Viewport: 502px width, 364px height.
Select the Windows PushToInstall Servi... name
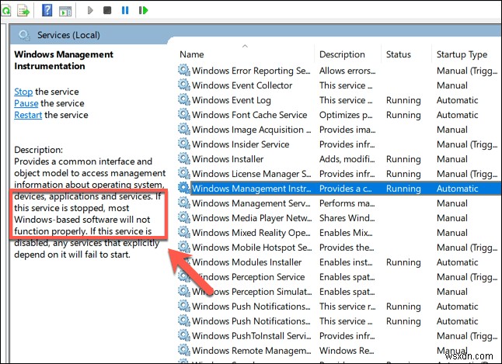[251, 336]
